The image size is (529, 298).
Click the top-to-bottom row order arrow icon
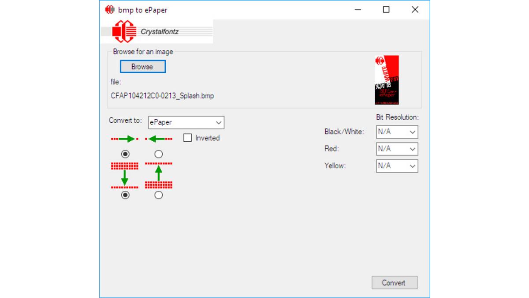125,174
